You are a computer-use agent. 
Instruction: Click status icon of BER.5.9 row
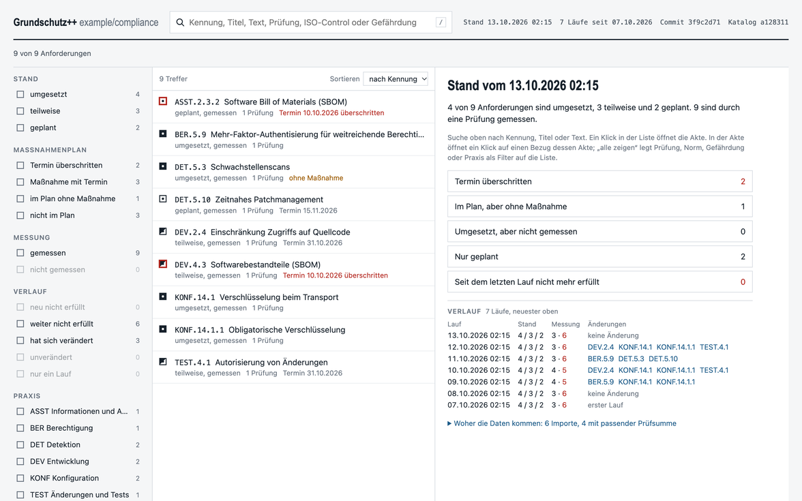click(162, 134)
